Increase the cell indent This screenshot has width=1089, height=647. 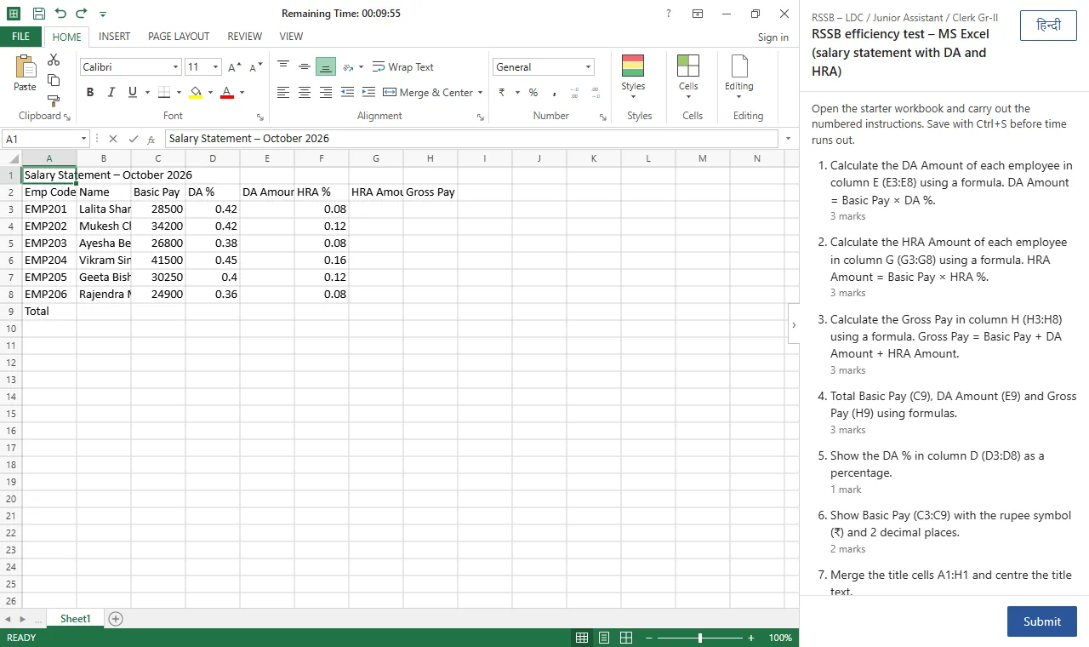[368, 92]
